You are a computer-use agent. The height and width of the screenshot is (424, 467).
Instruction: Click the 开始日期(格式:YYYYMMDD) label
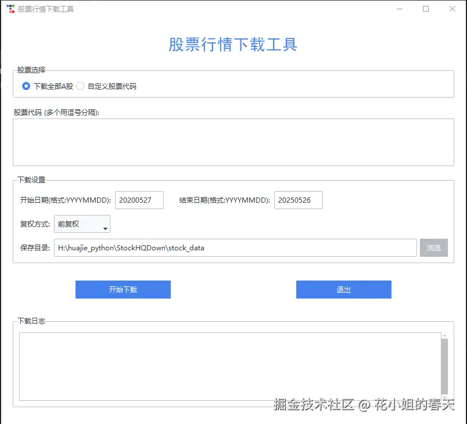66,200
